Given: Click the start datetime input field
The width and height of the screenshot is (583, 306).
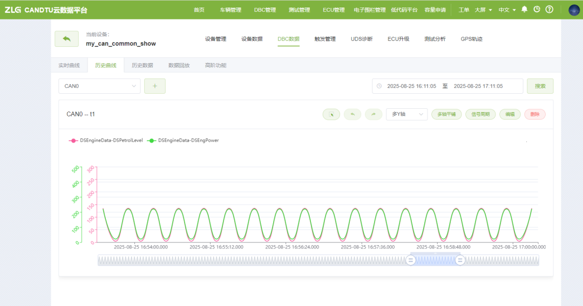Looking at the screenshot, I should 411,86.
